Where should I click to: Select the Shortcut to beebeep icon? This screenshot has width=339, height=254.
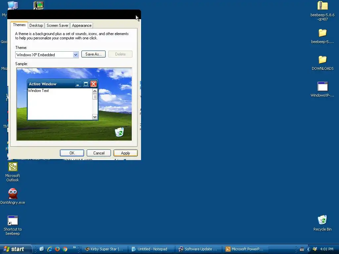[x=13, y=226]
